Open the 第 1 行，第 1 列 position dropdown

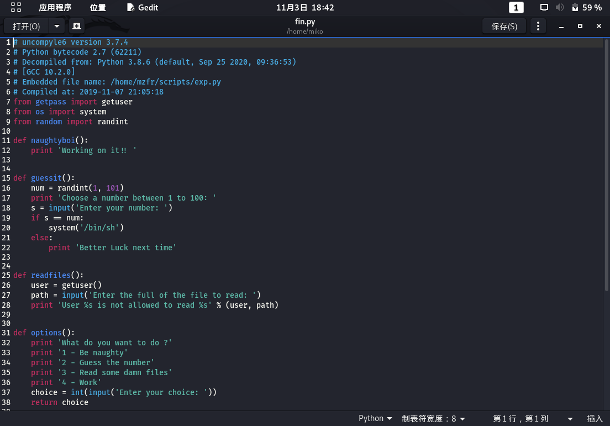[x=533, y=418]
